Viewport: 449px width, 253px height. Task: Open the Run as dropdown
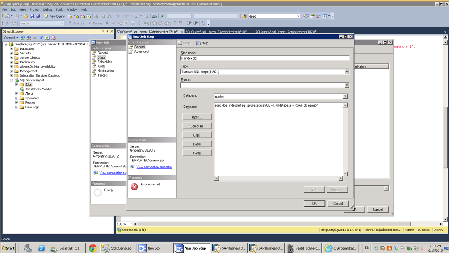(346, 85)
